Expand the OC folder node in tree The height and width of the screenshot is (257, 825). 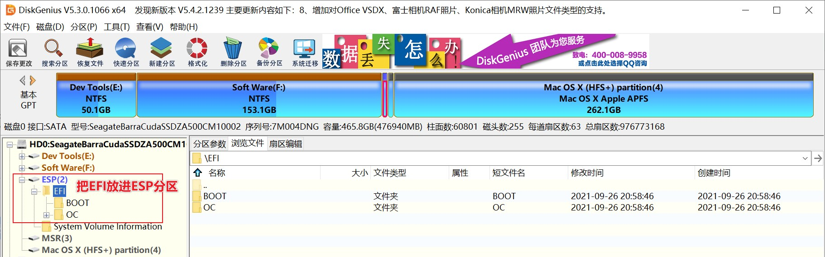(x=46, y=215)
